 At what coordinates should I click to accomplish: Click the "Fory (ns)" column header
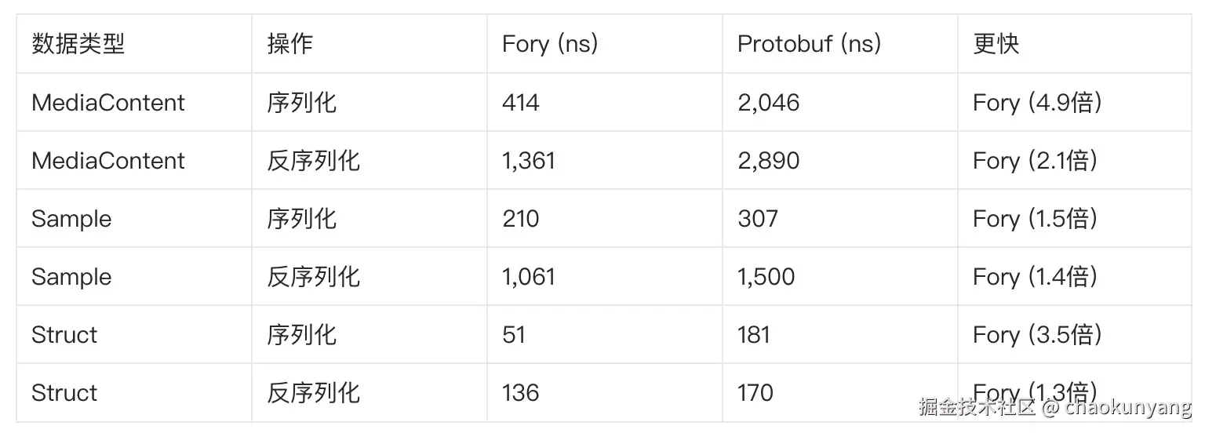[x=550, y=44]
